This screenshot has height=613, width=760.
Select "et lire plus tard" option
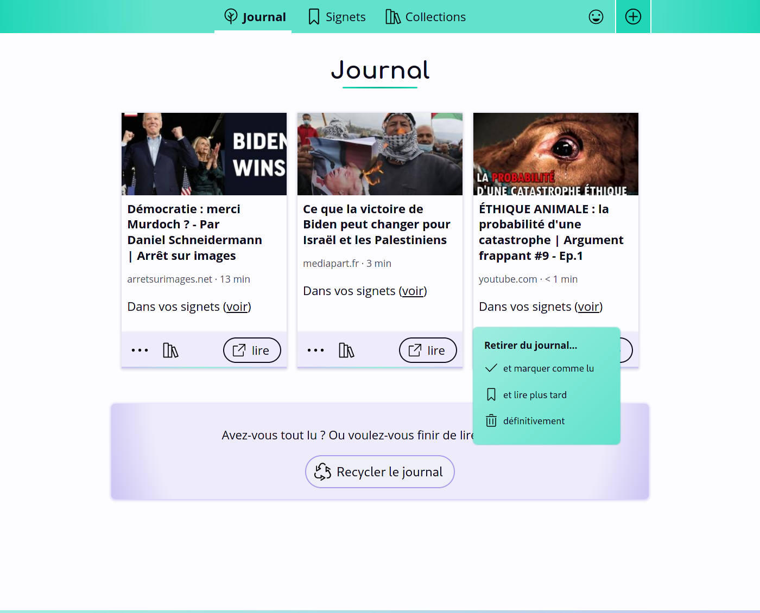click(535, 394)
